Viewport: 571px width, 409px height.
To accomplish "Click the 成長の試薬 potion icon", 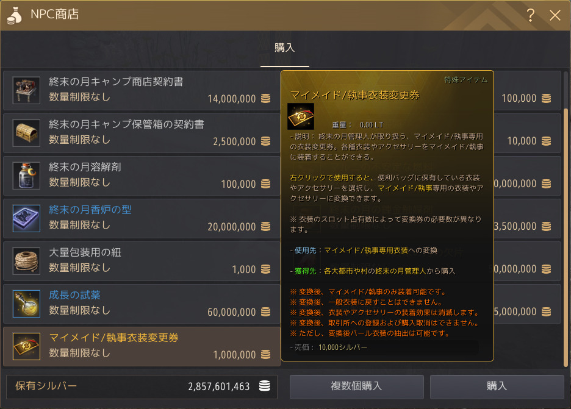I will 26,304.
